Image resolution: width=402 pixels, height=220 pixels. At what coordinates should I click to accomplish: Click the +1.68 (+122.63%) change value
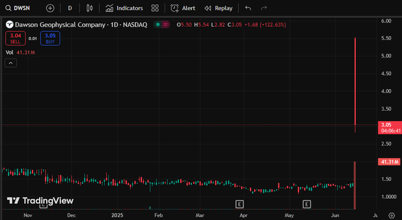265,25
